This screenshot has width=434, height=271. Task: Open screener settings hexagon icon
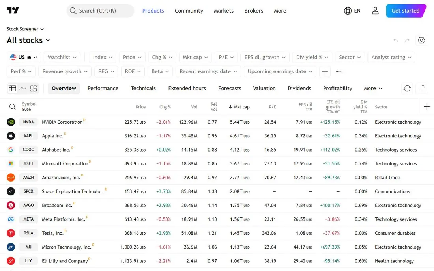(421, 40)
